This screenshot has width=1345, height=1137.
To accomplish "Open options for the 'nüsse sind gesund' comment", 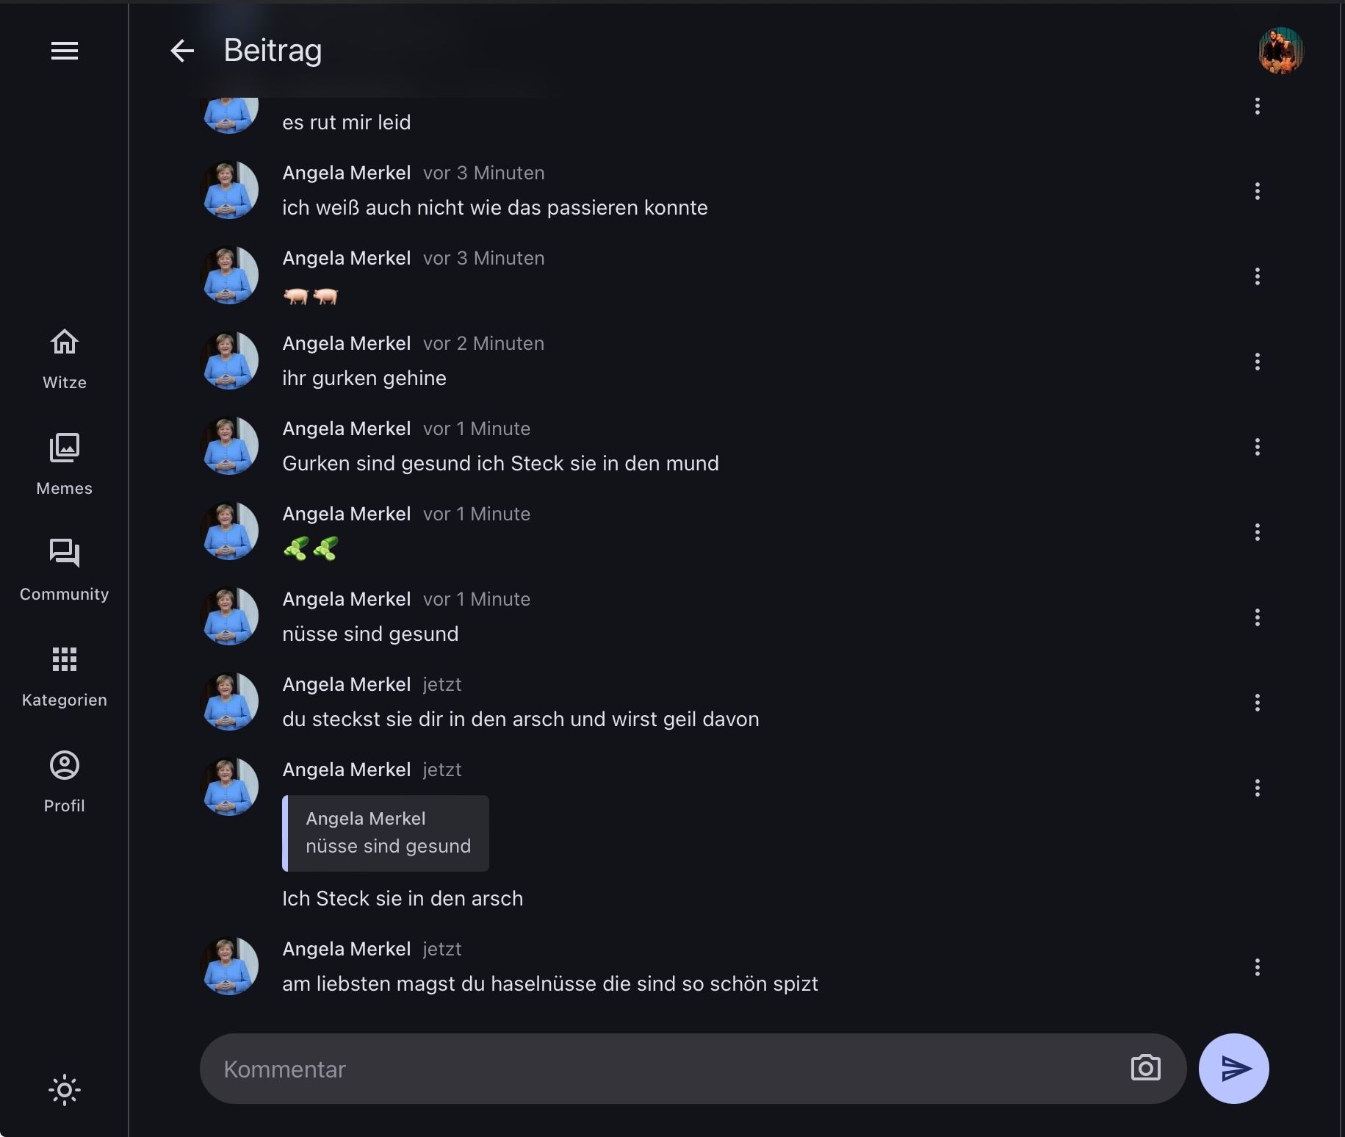I will click(x=1257, y=617).
